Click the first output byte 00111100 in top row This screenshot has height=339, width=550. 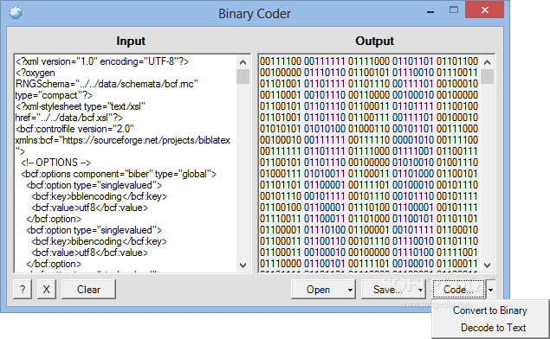click(x=281, y=61)
